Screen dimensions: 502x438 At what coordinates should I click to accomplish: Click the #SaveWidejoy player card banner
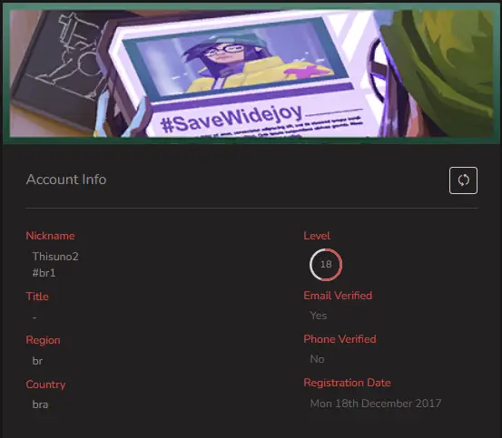(251, 73)
